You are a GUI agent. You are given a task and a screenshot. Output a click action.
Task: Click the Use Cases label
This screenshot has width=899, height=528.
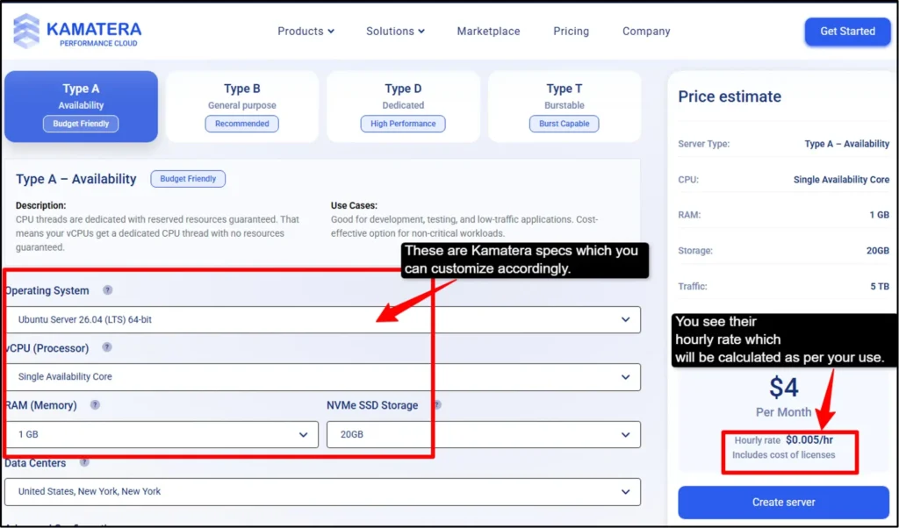pyautogui.click(x=354, y=205)
